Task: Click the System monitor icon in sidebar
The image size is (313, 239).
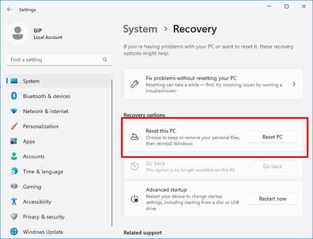Action: tap(14, 81)
